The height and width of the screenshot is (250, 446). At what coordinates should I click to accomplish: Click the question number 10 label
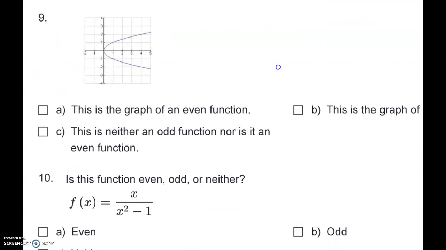click(46, 178)
